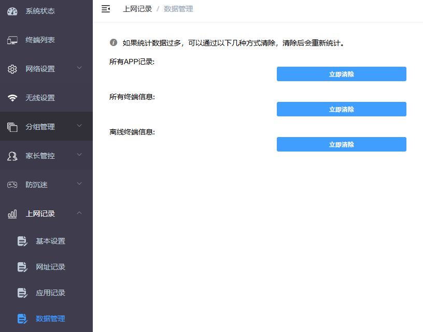Viewport: 423px width, 332px height.
Task: Expand the 分组管理 chevron arrow
Action: (79, 126)
